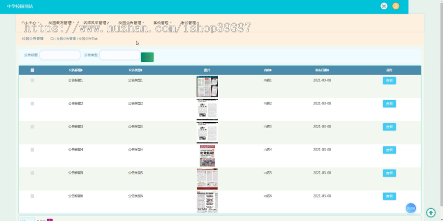Focus the 公告类型 search input

[120, 55]
